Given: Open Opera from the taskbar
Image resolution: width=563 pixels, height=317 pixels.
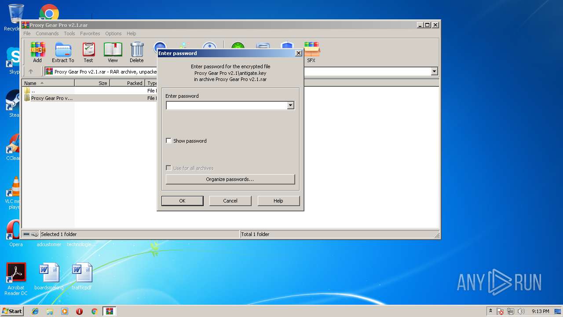Looking at the screenshot, I should (x=79, y=311).
